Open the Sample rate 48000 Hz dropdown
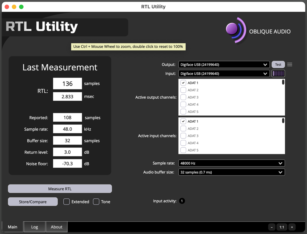 click(232, 163)
